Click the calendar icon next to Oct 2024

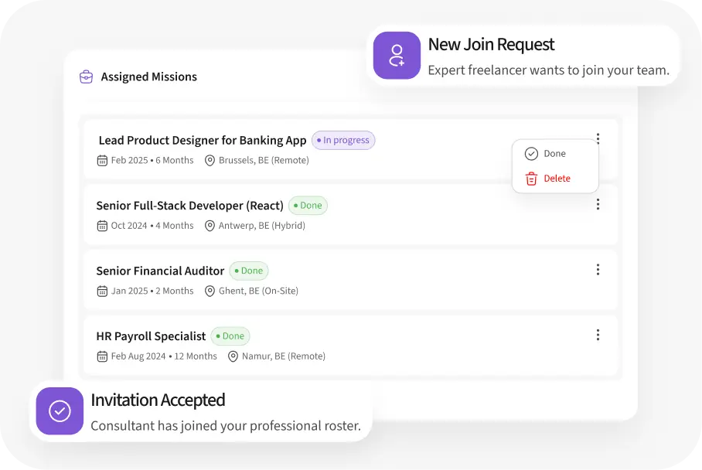tap(102, 226)
